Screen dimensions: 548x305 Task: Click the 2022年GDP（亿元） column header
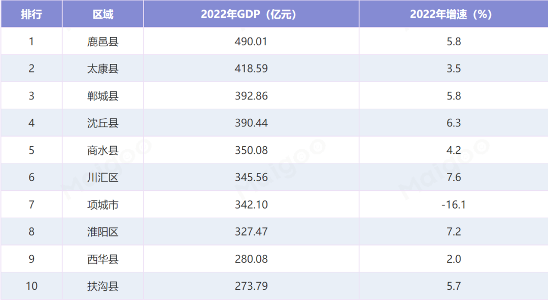251,14
